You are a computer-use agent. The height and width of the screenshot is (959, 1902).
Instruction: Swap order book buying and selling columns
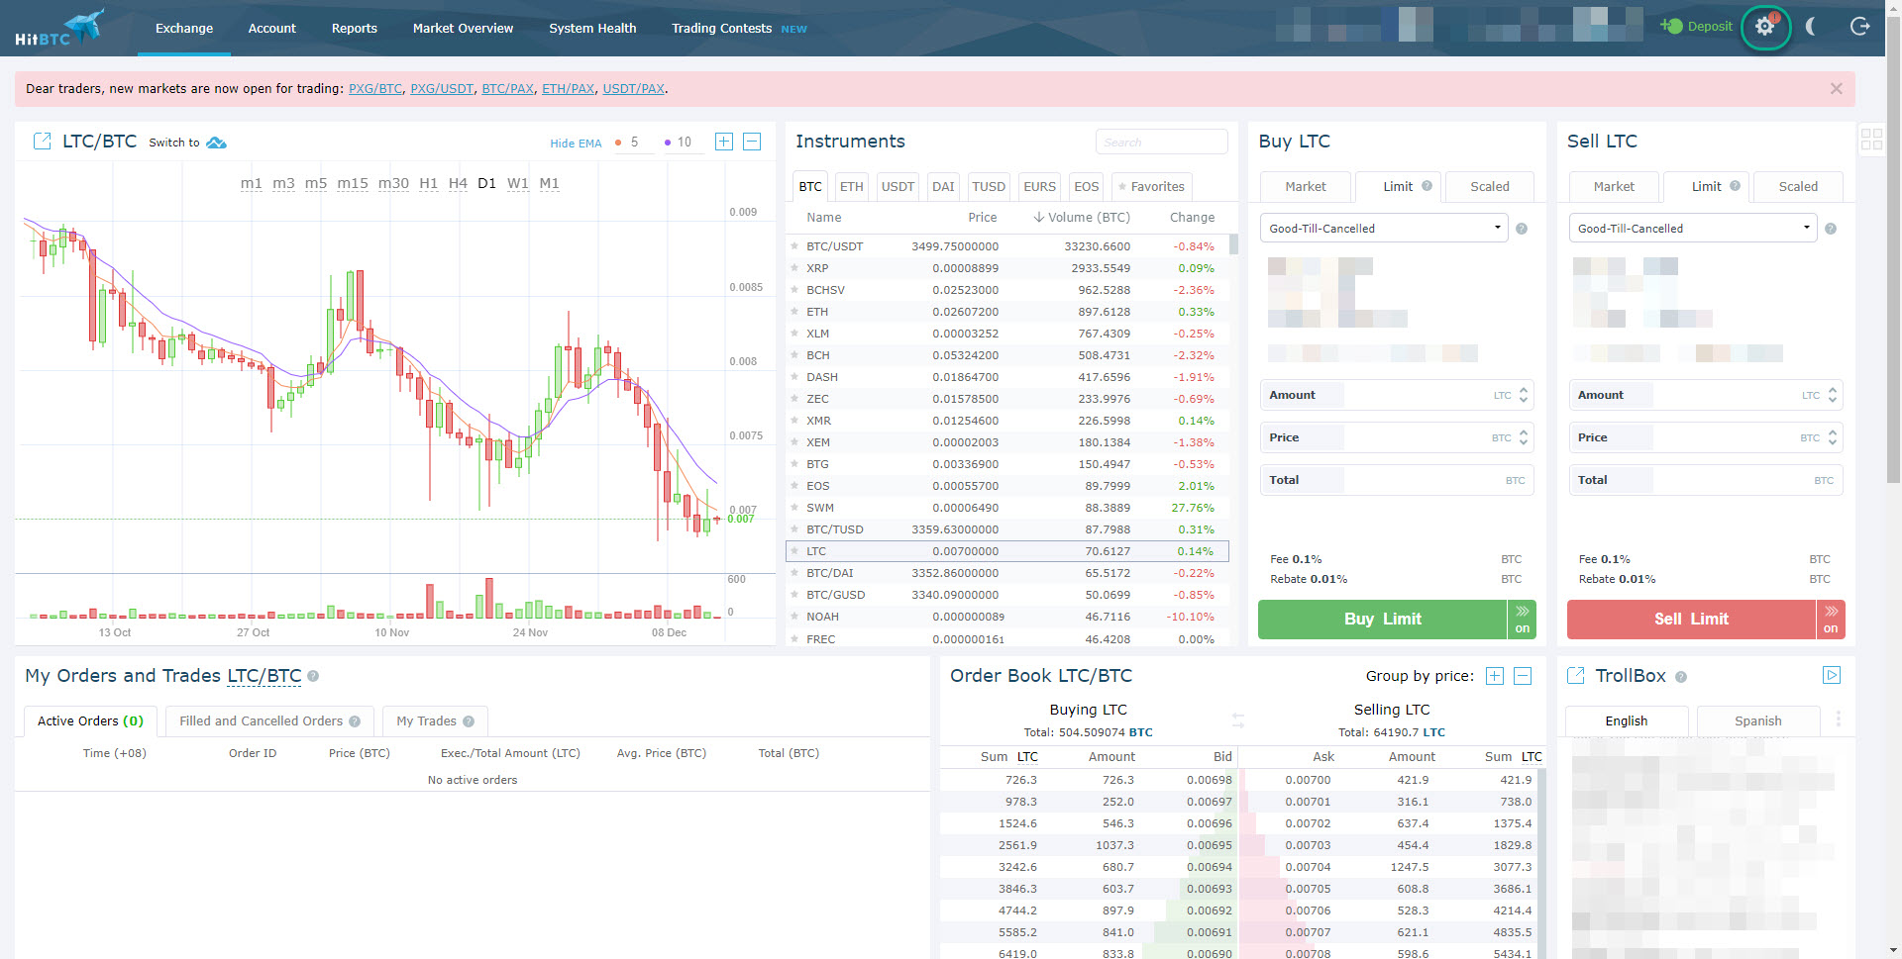tap(1238, 721)
